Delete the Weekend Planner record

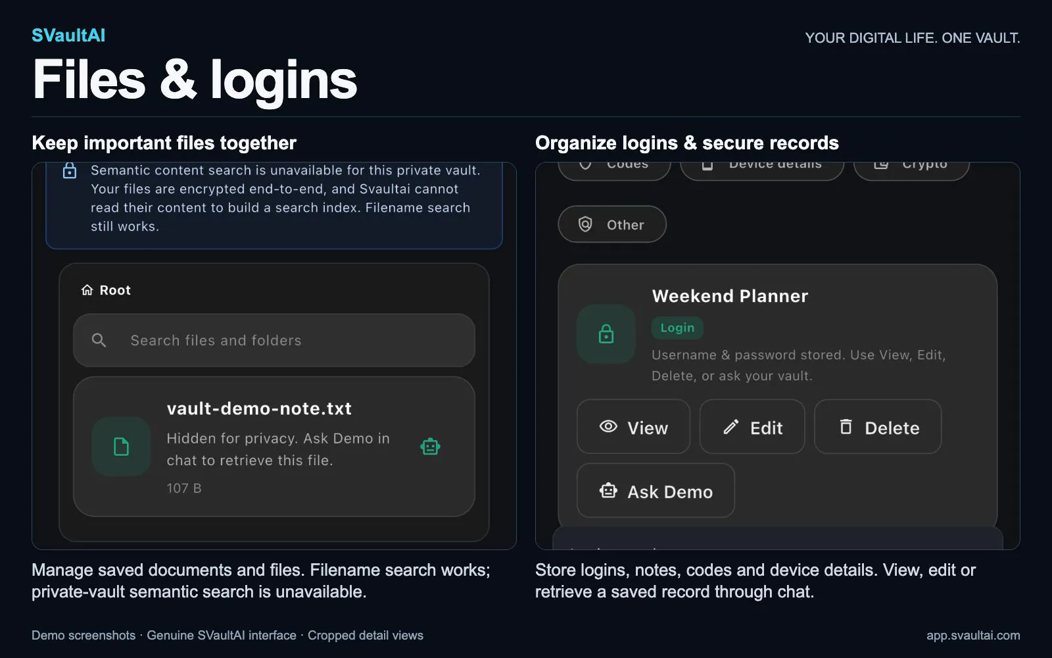(x=878, y=427)
